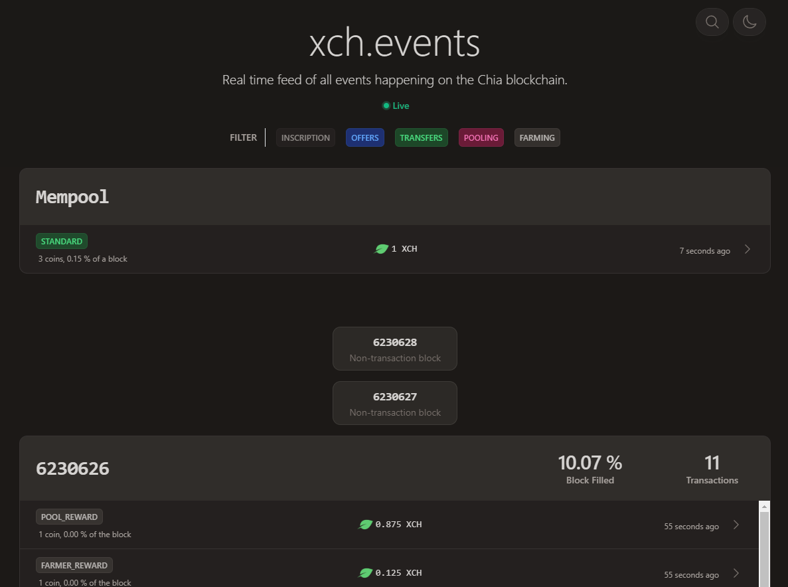The width and height of the screenshot is (788, 587).
Task: Expand the STANDARD mempool item chevron
Action: pos(748,249)
